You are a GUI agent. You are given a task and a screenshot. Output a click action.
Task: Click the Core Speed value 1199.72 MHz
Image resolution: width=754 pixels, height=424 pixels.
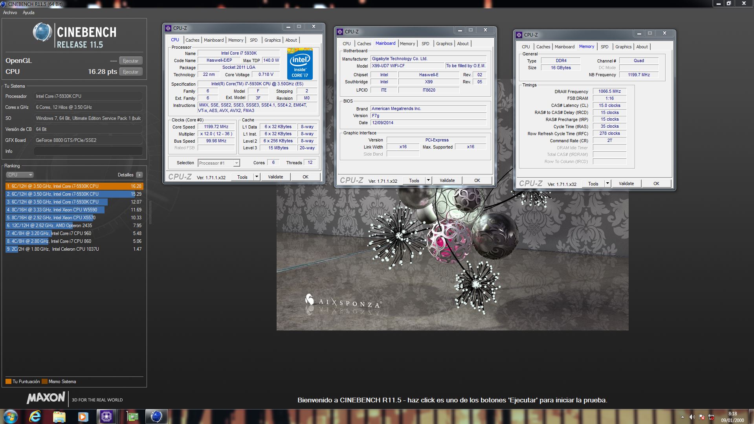(216, 127)
